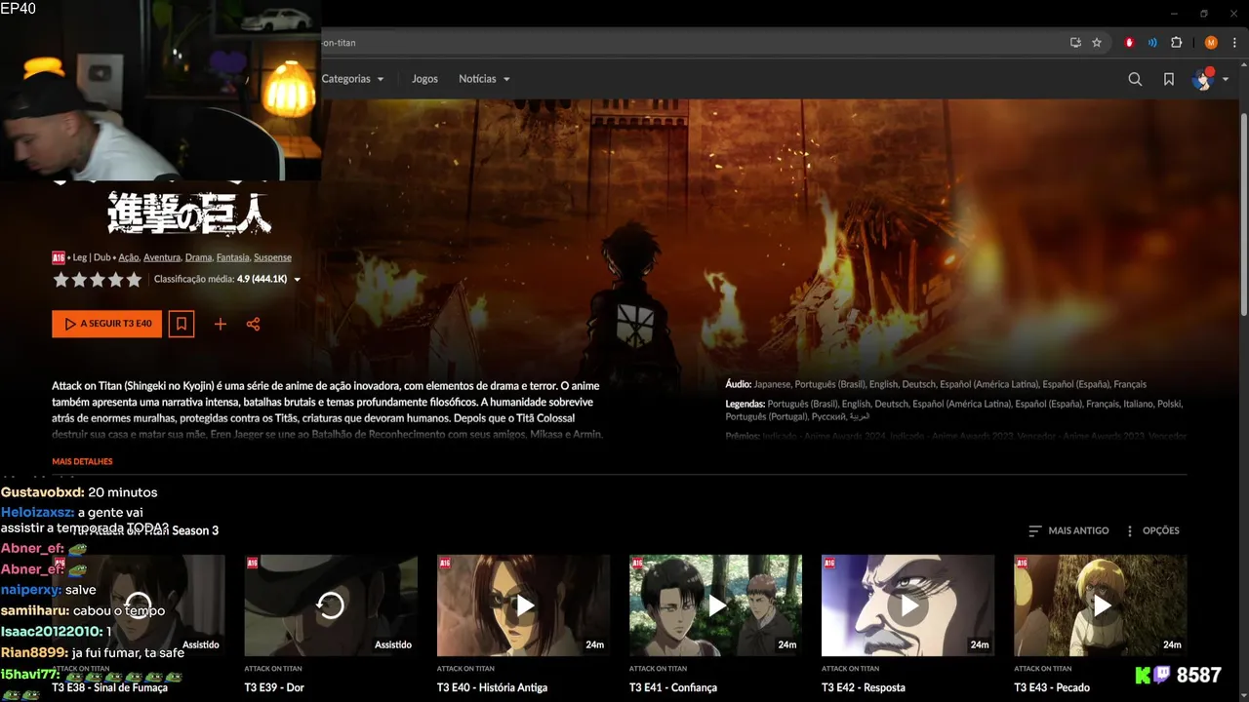Click the Attack on Titan Japanese logo
Viewport: 1249px width, 702px height.
pyautogui.click(x=189, y=213)
